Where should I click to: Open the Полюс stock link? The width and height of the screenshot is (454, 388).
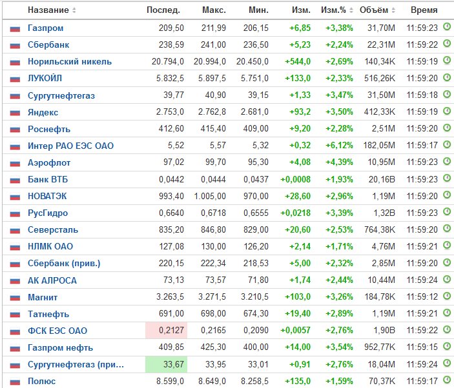coord(41,381)
